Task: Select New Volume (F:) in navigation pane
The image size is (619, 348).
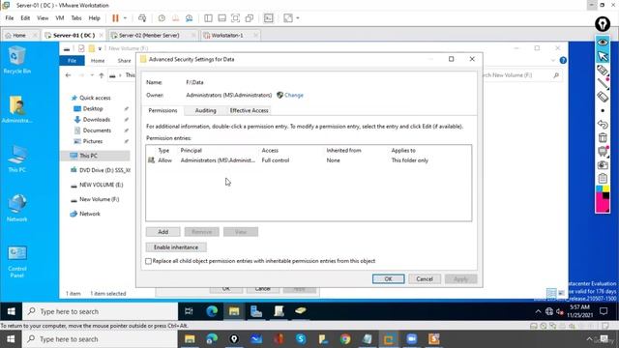Action: [x=99, y=199]
